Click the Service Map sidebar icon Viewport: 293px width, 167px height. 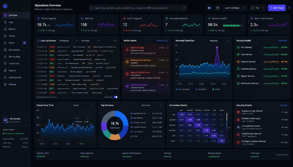click(5, 57)
